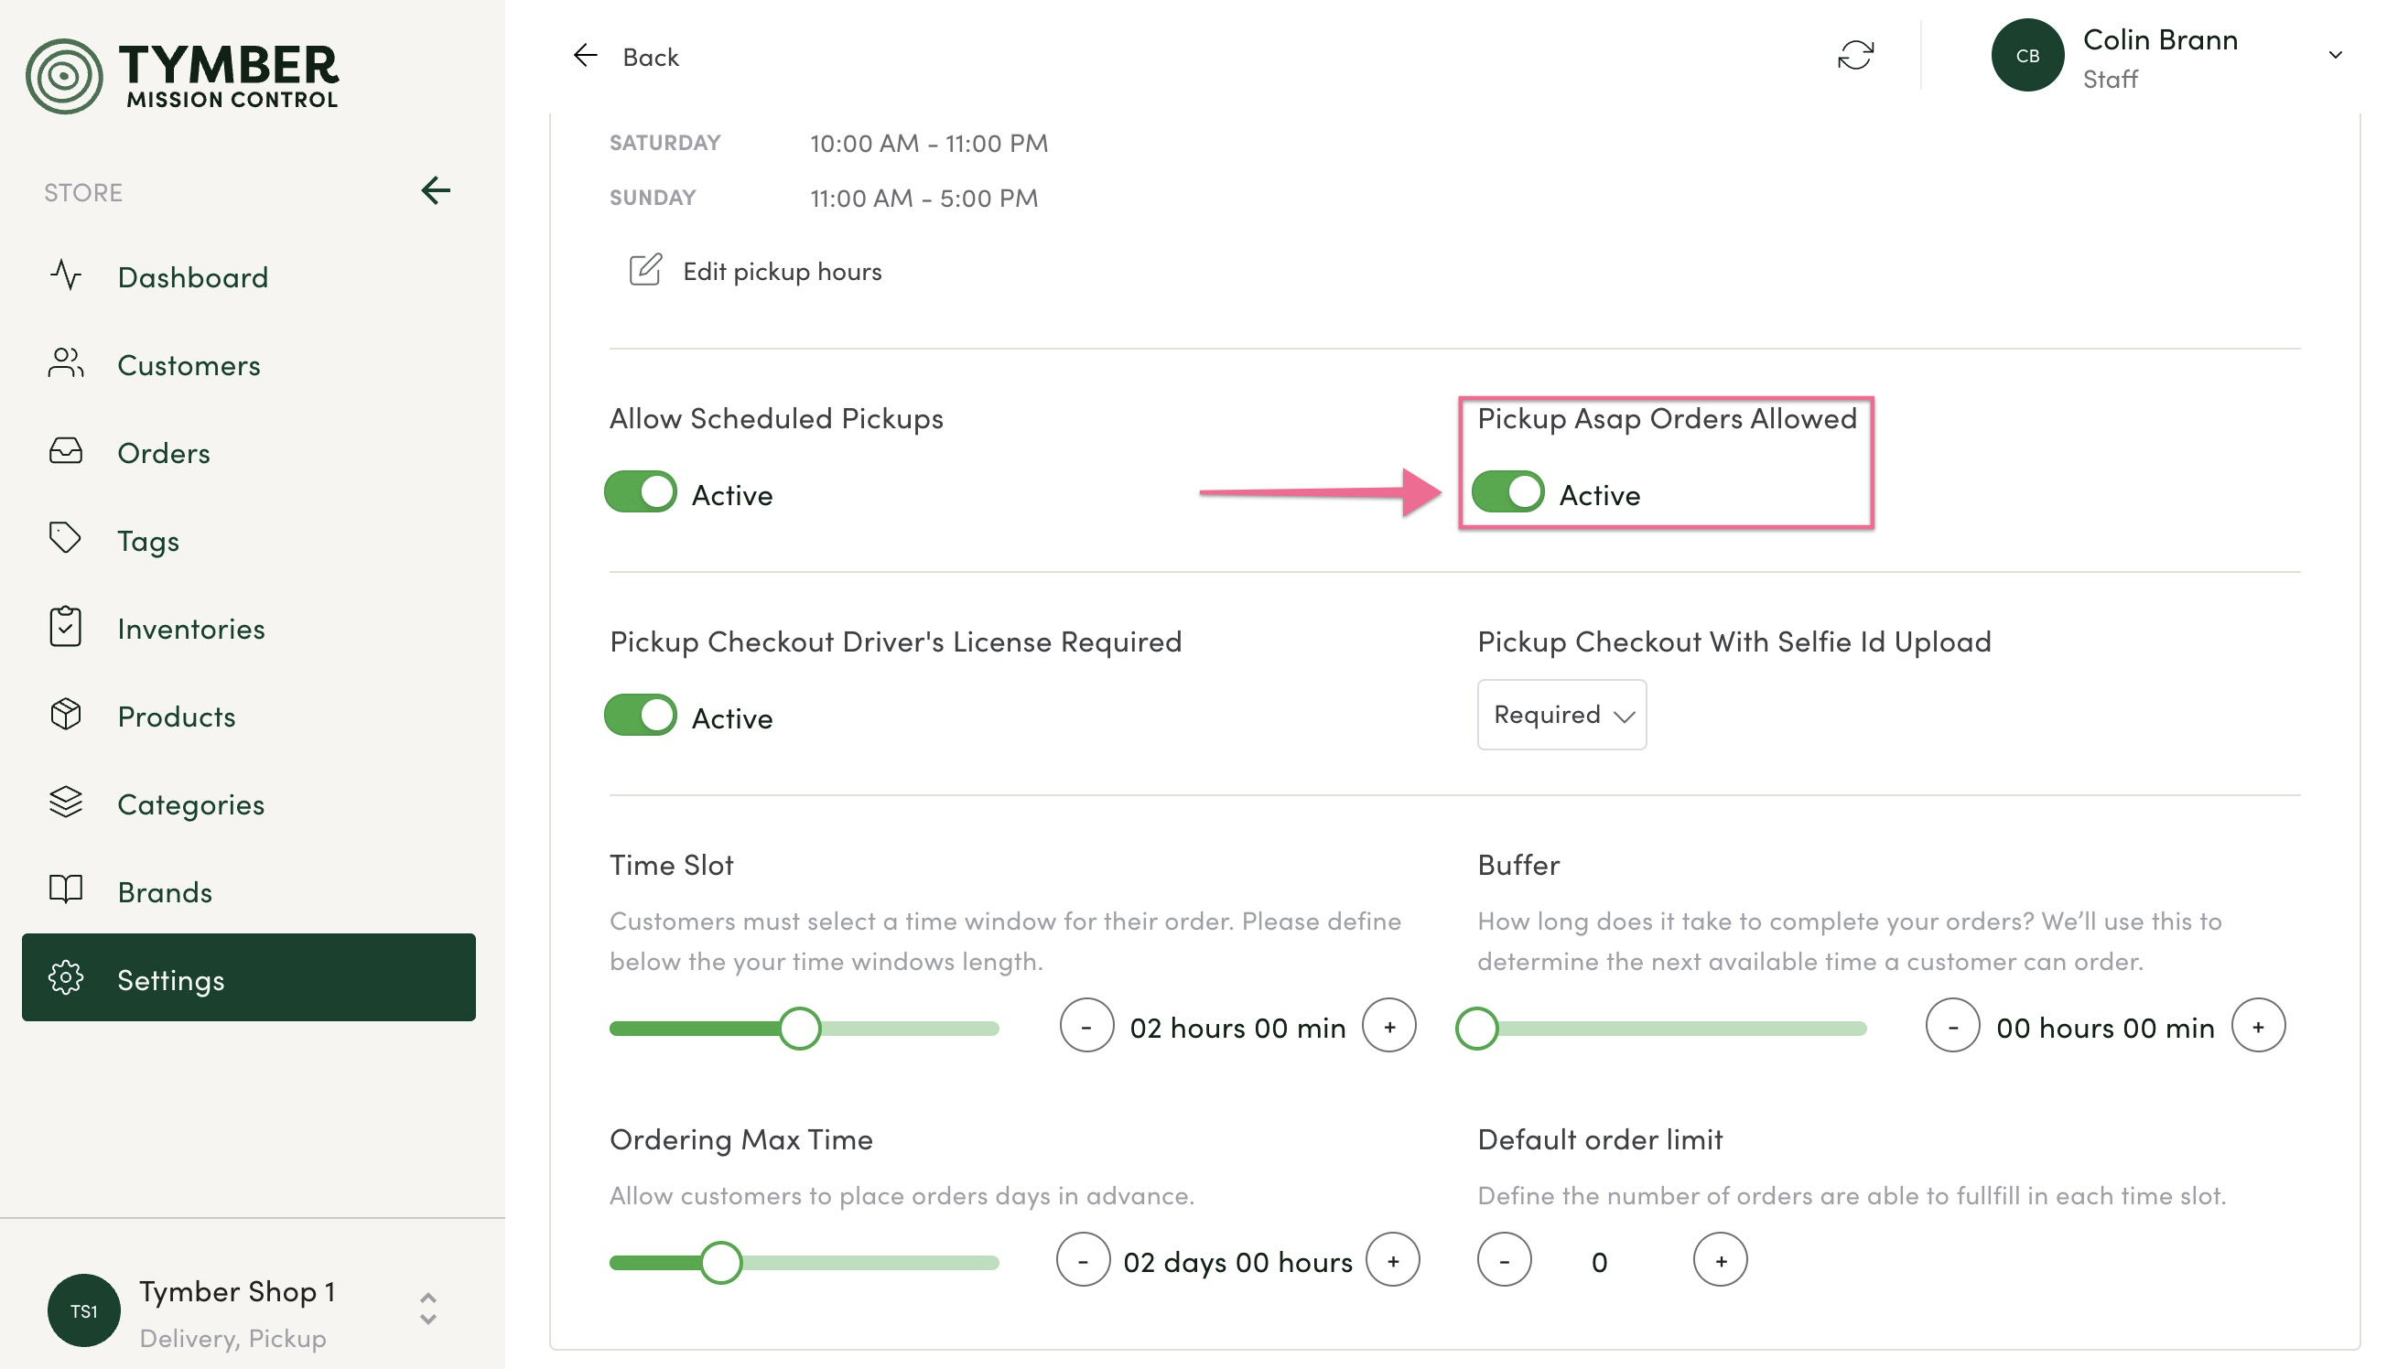Click the Tags label icon

coord(66,539)
